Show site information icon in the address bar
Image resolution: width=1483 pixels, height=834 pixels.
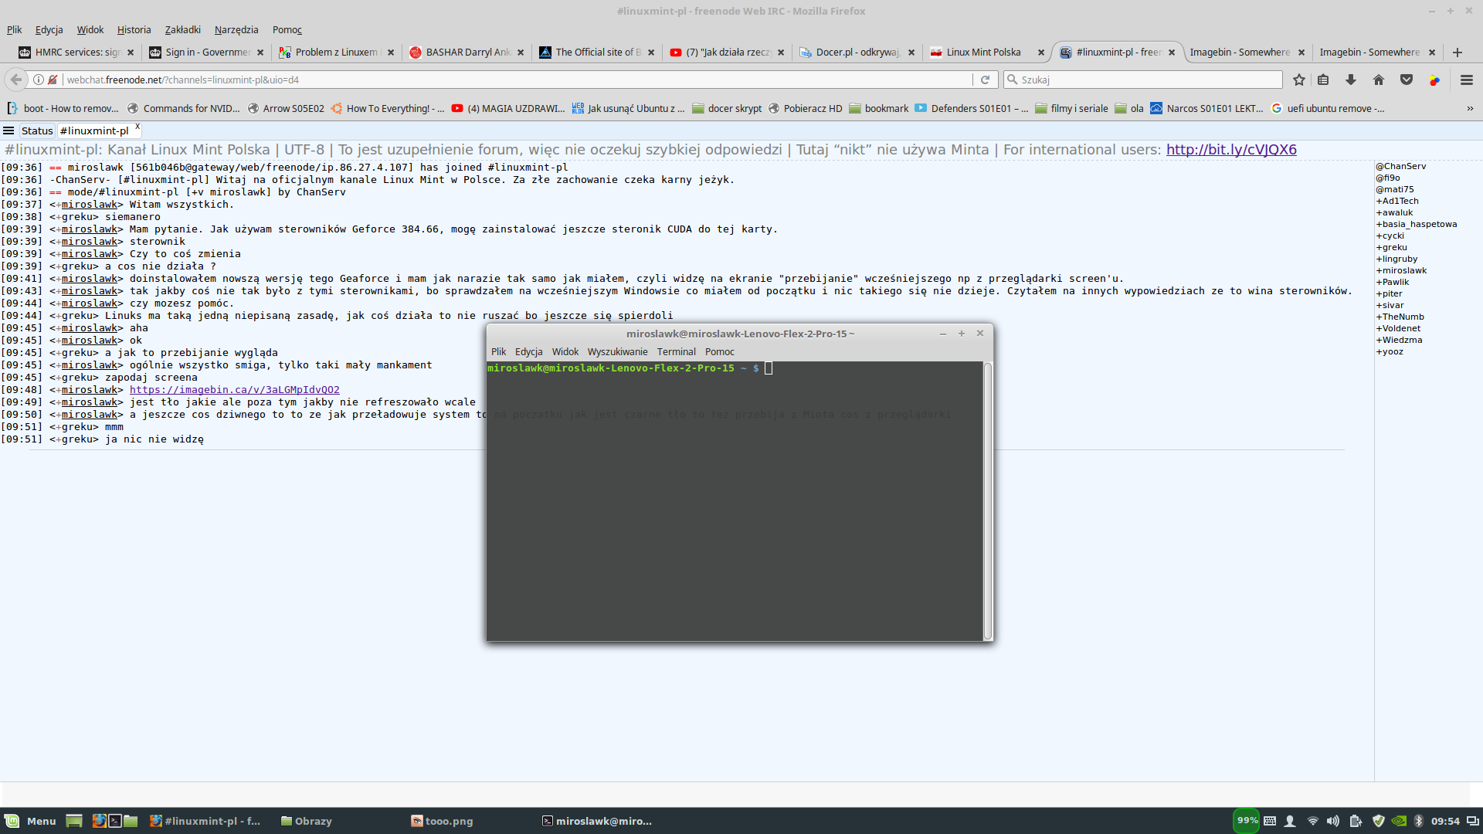[x=38, y=80]
